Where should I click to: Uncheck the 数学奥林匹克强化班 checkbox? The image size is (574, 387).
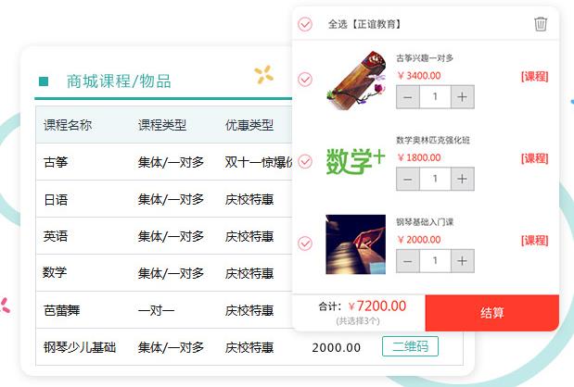pos(305,162)
